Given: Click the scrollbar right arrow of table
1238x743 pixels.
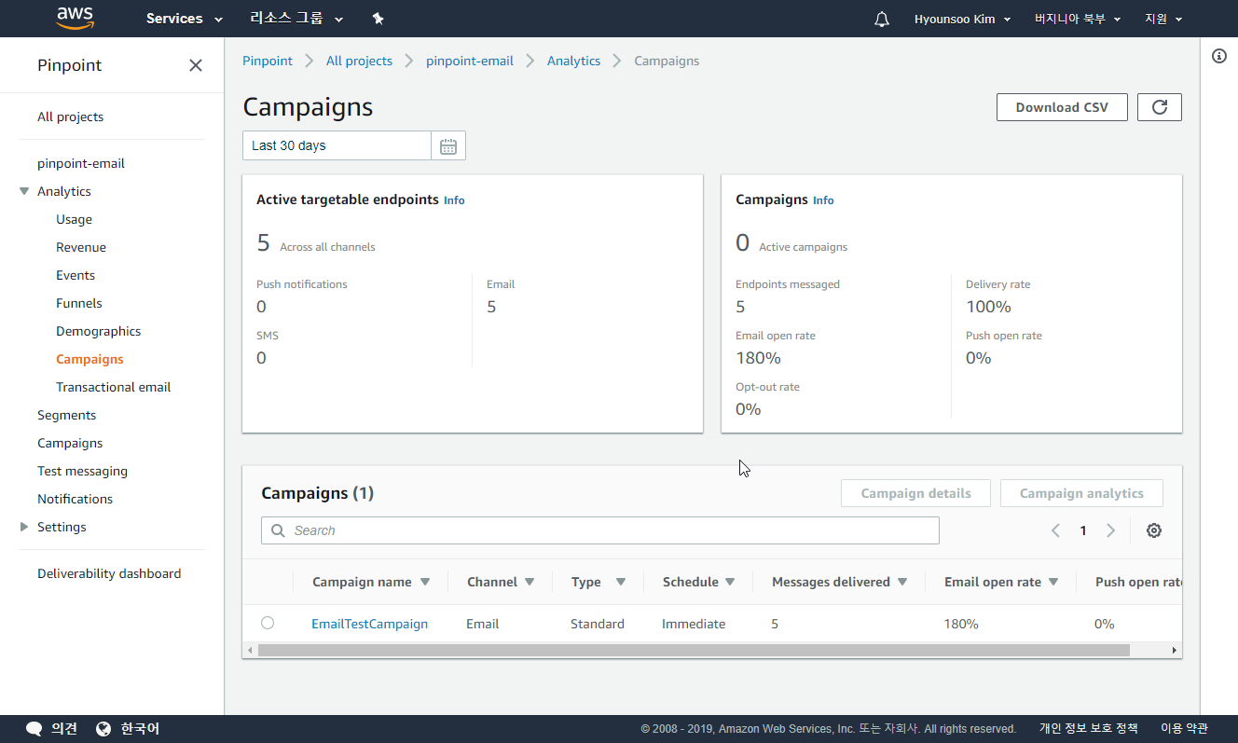Looking at the screenshot, I should [x=1174, y=650].
